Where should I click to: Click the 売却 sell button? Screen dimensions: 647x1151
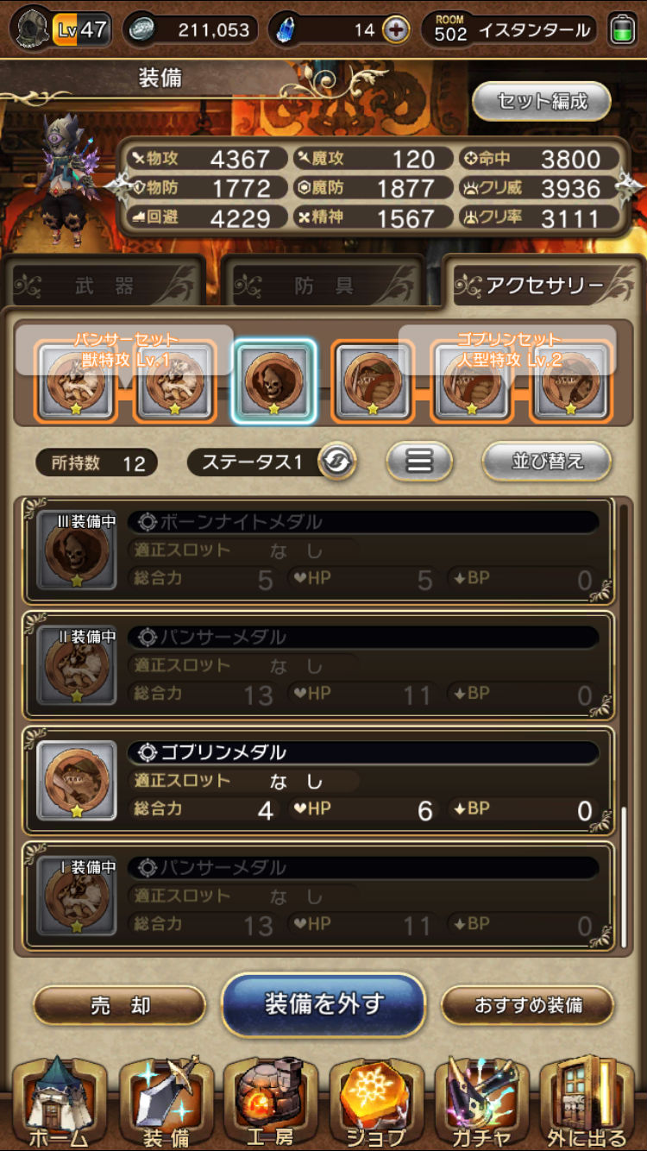[120, 1005]
